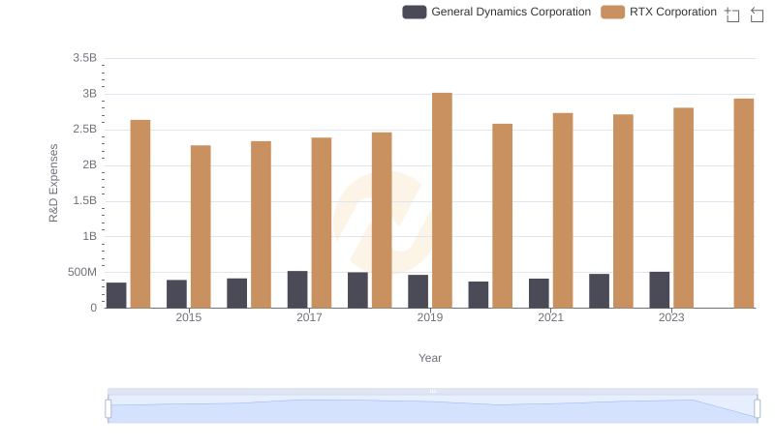Screen dimensions: 775x446
Task: Click the RTX bar for 2019
Action: click(x=442, y=200)
